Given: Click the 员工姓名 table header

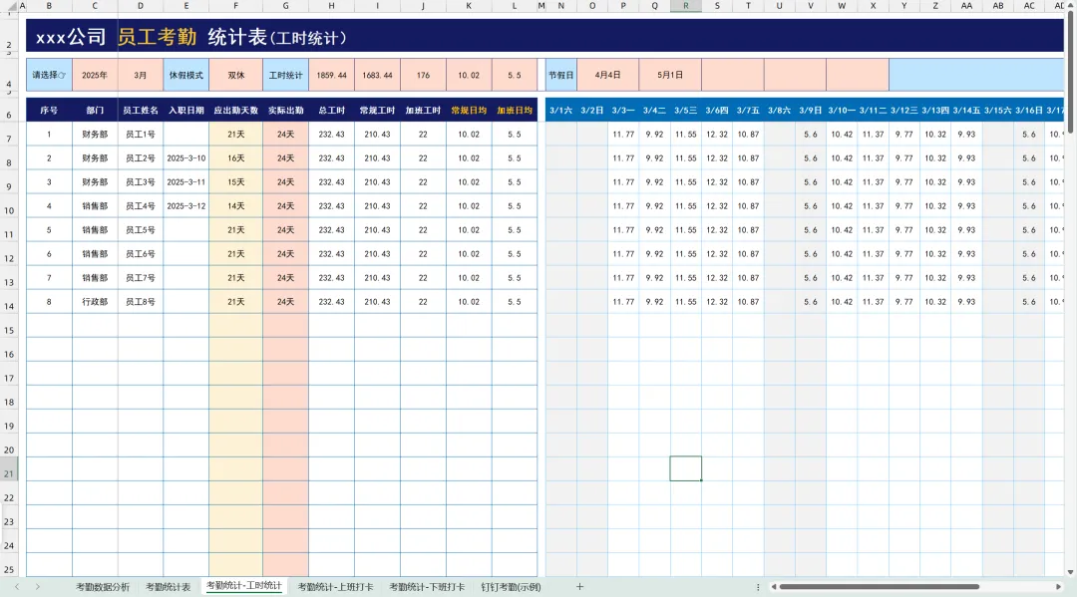Looking at the screenshot, I should pyautogui.click(x=141, y=110).
